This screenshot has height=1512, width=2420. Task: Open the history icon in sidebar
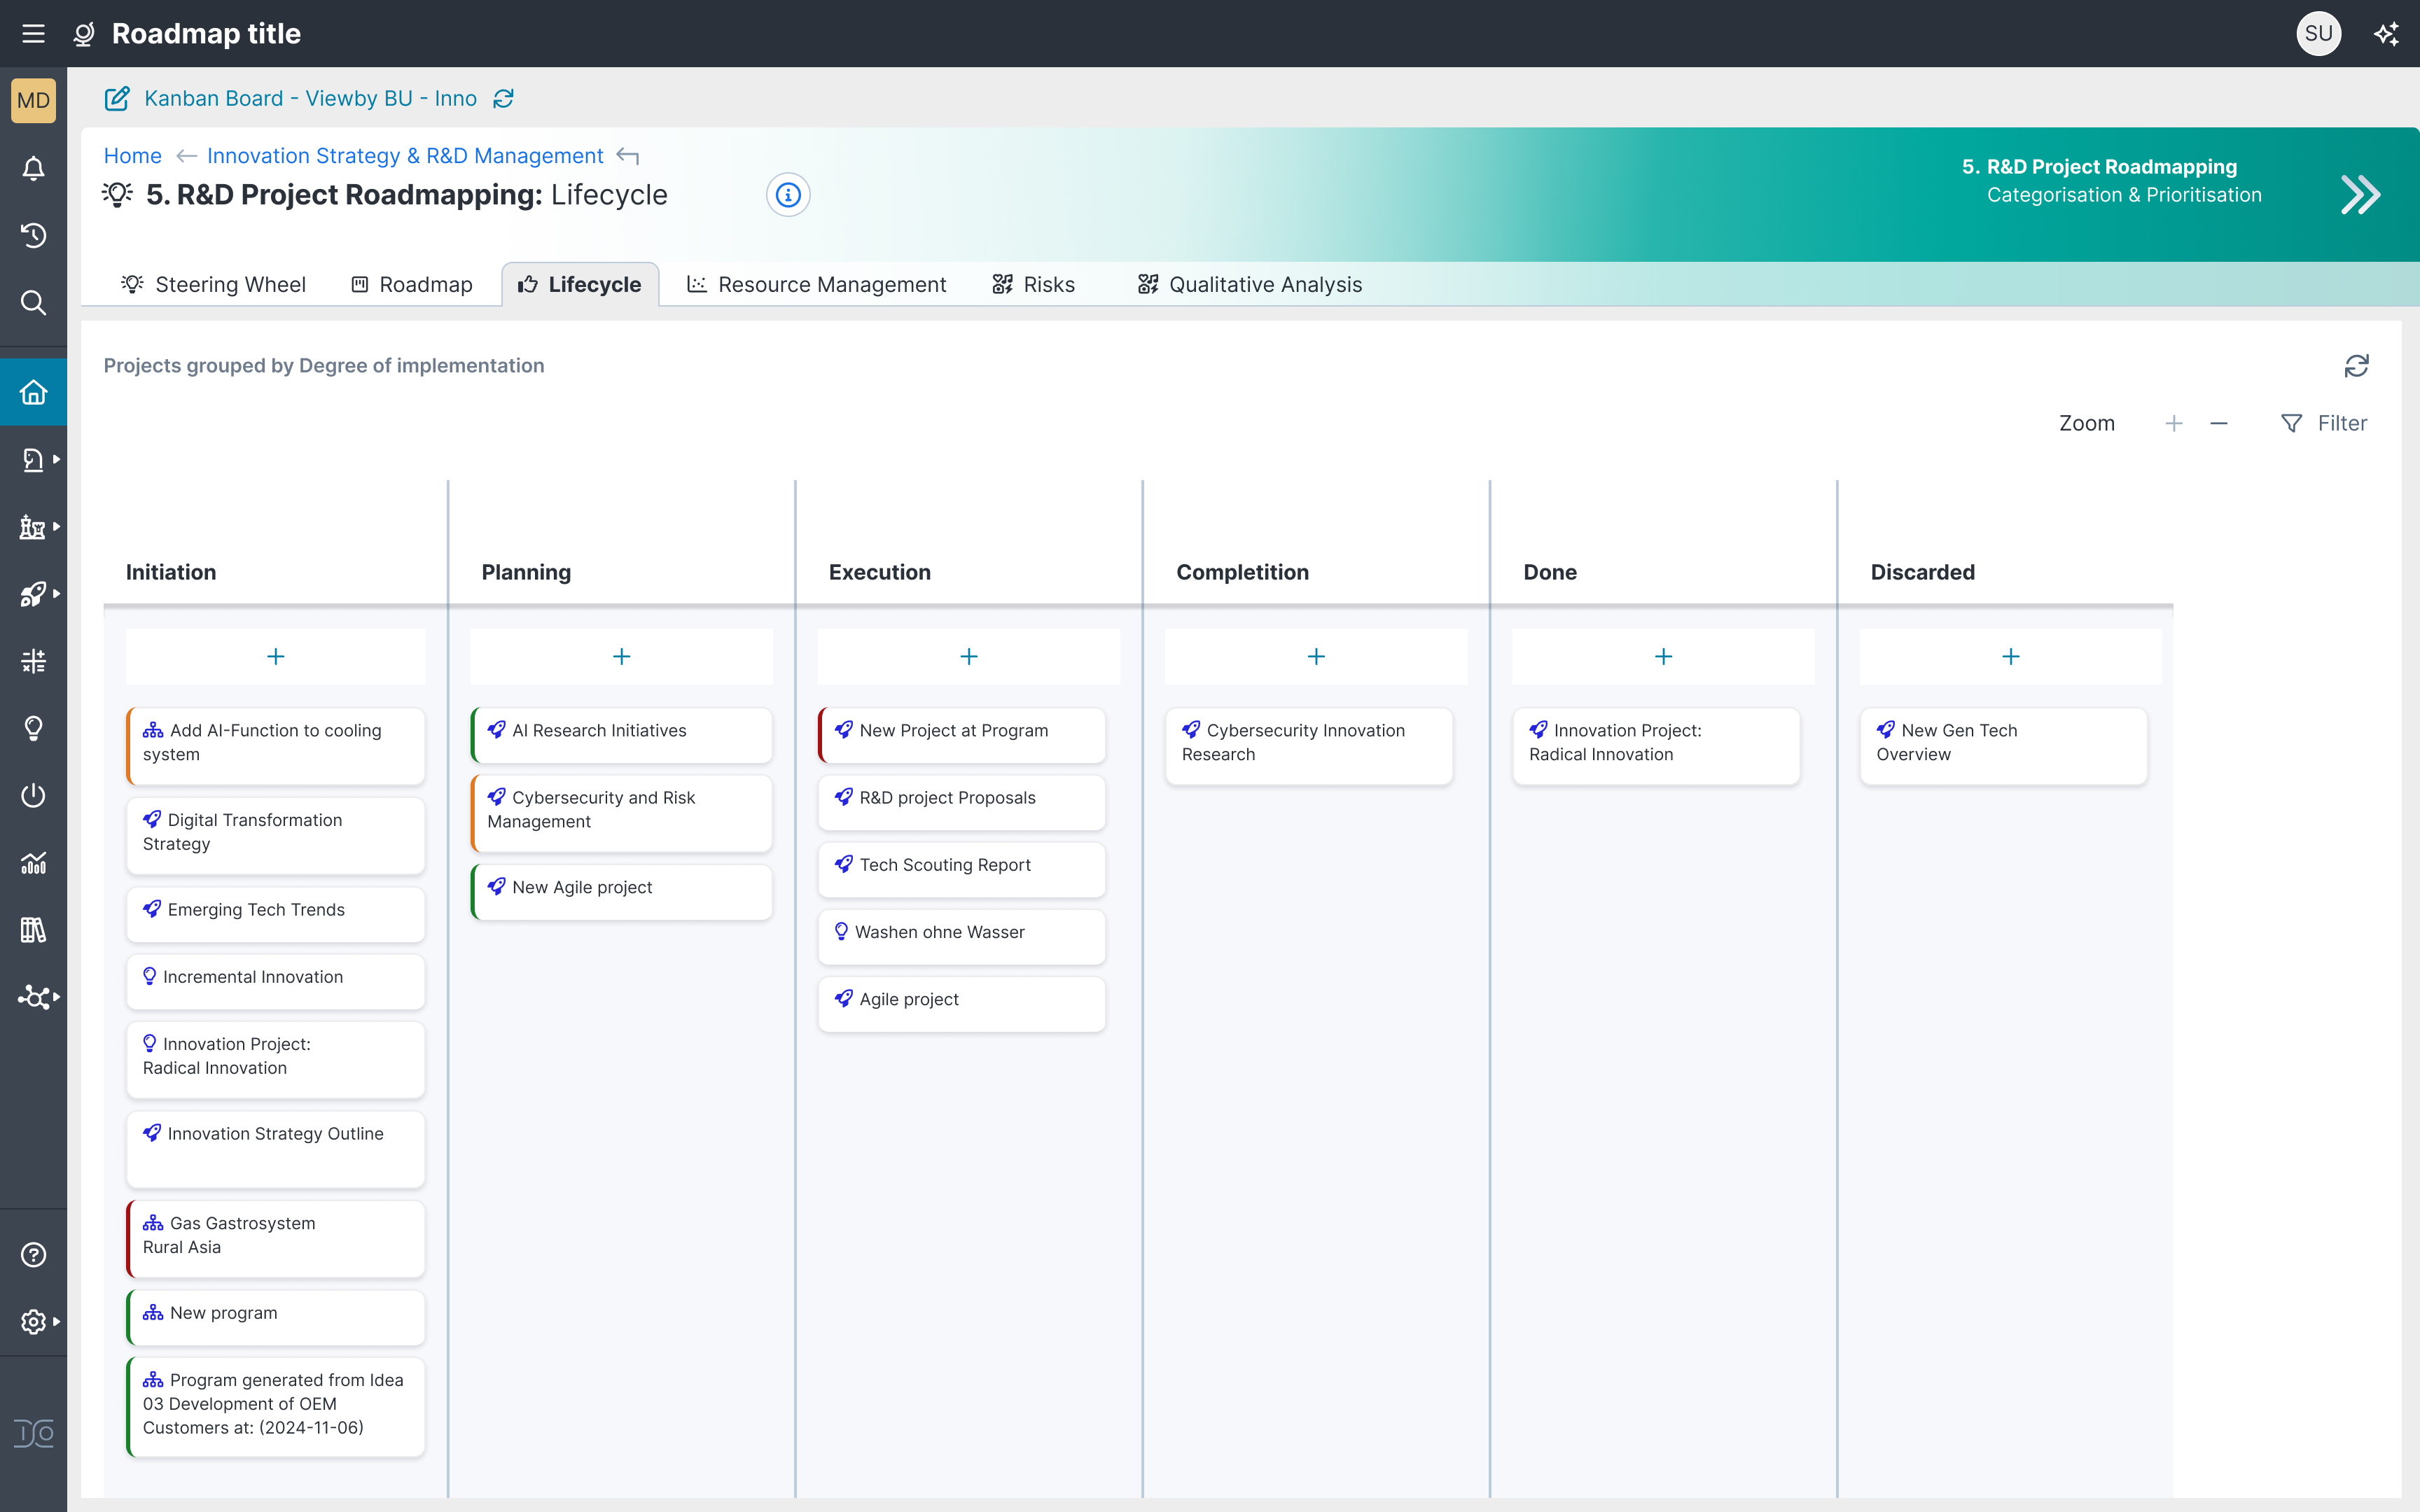coord(33,235)
